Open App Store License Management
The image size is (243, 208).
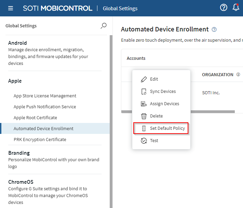click(x=45, y=96)
